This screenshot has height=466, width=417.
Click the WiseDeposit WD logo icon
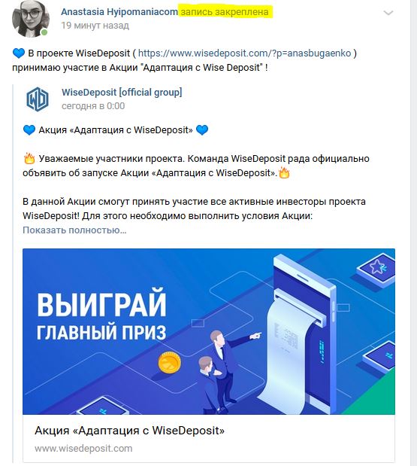(x=37, y=99)
